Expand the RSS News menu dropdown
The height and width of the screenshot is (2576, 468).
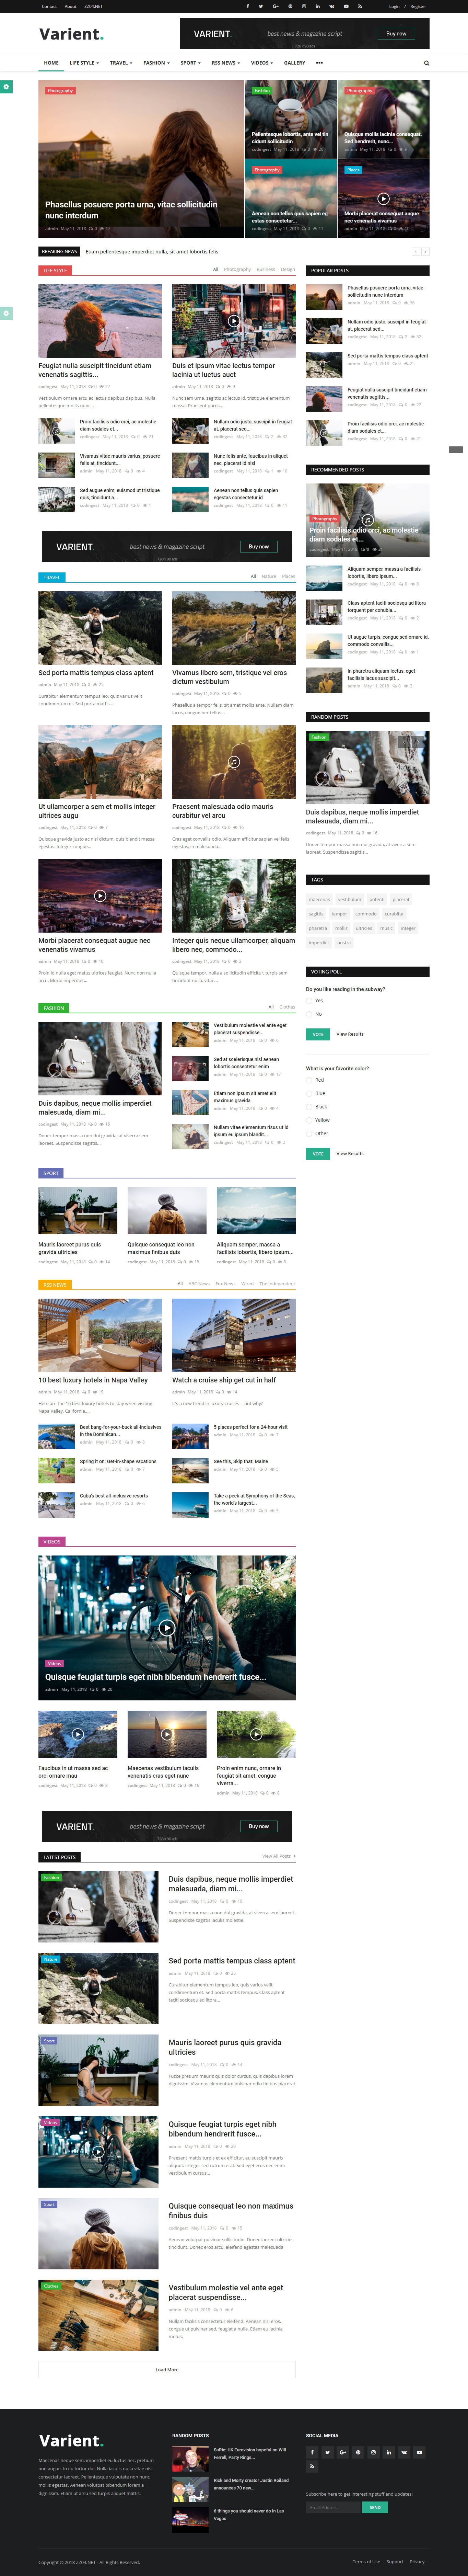[226, 63]
